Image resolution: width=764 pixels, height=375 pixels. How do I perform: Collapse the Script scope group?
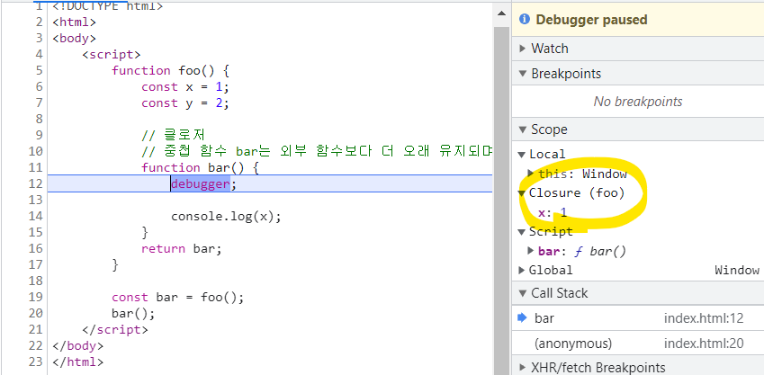[x=522, y=231]
